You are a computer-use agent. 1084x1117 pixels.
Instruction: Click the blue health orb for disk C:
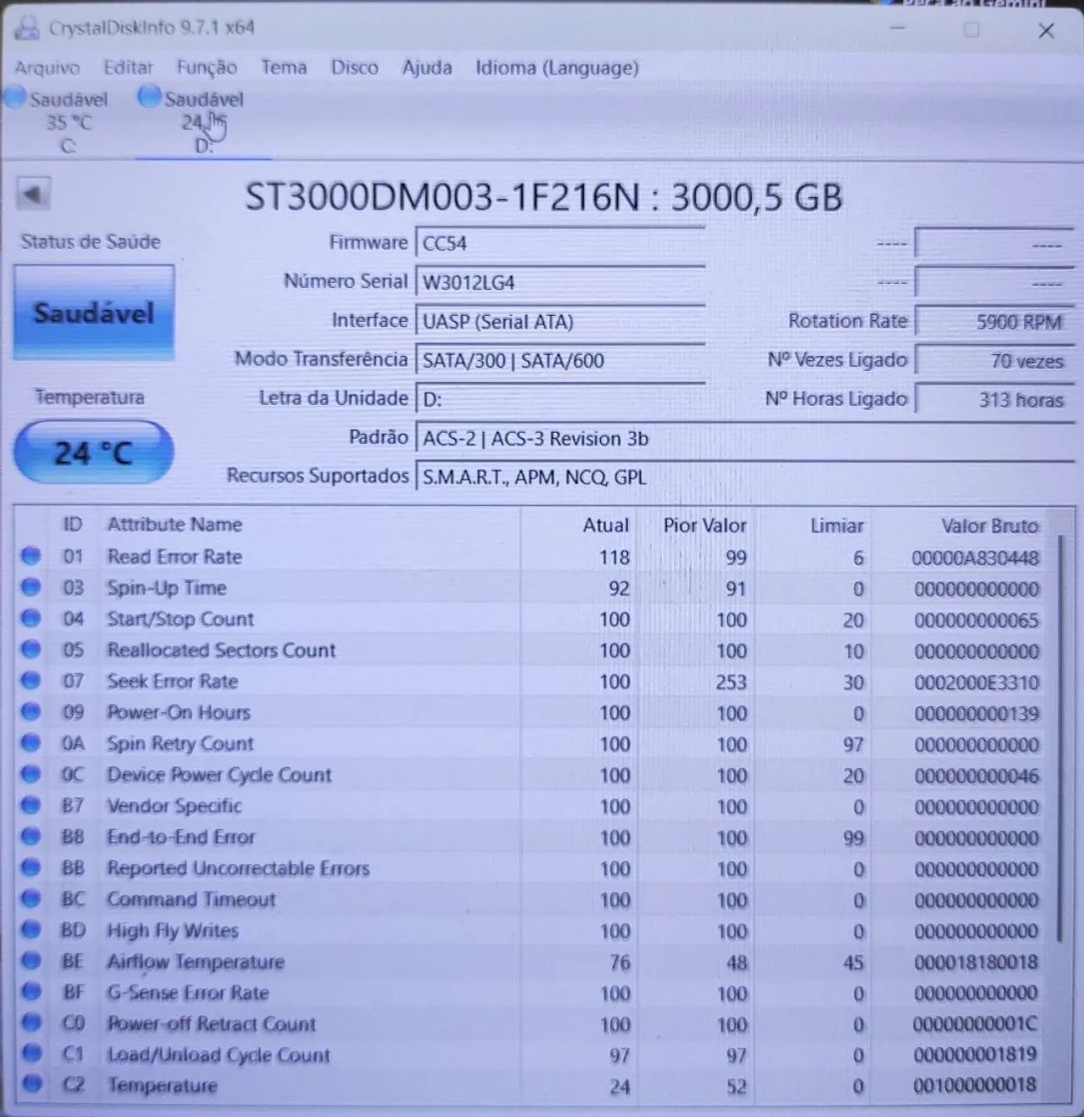point(15,98)
